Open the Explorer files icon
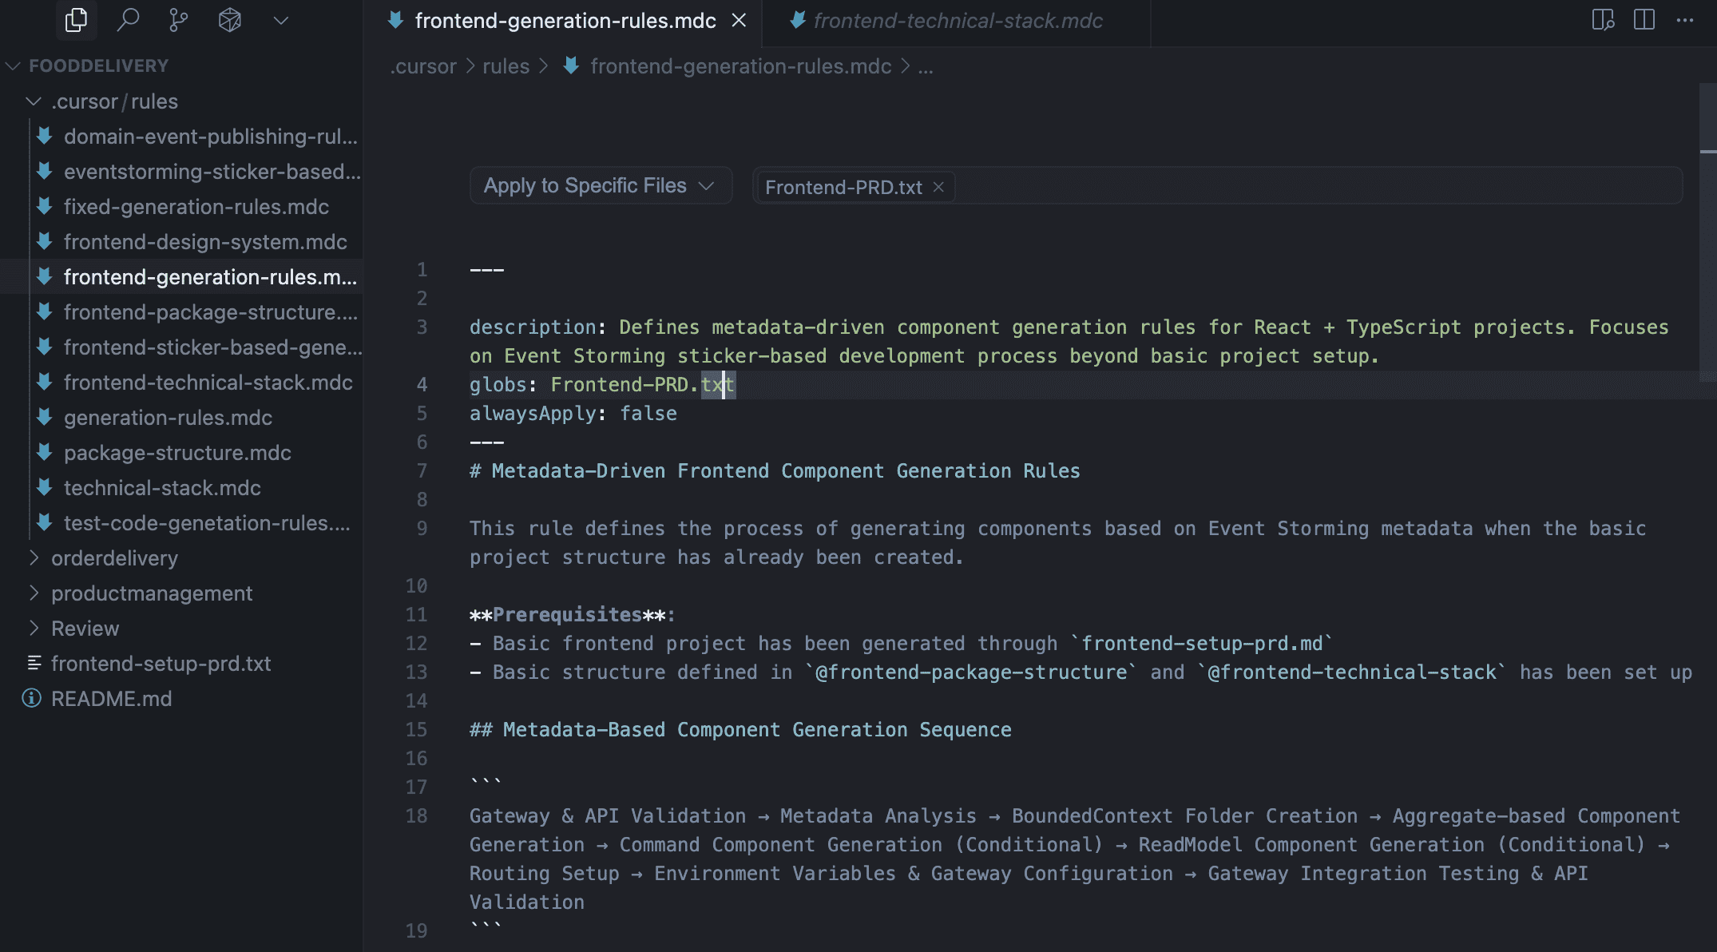The height and width of the screenshot is (952, 1717). pos(77,20)
